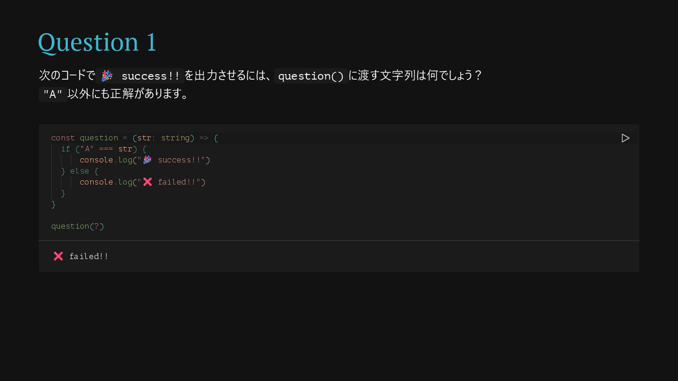Click the inline "A" code chip
This screenshot has height=381, width=678.
[53, 94]
